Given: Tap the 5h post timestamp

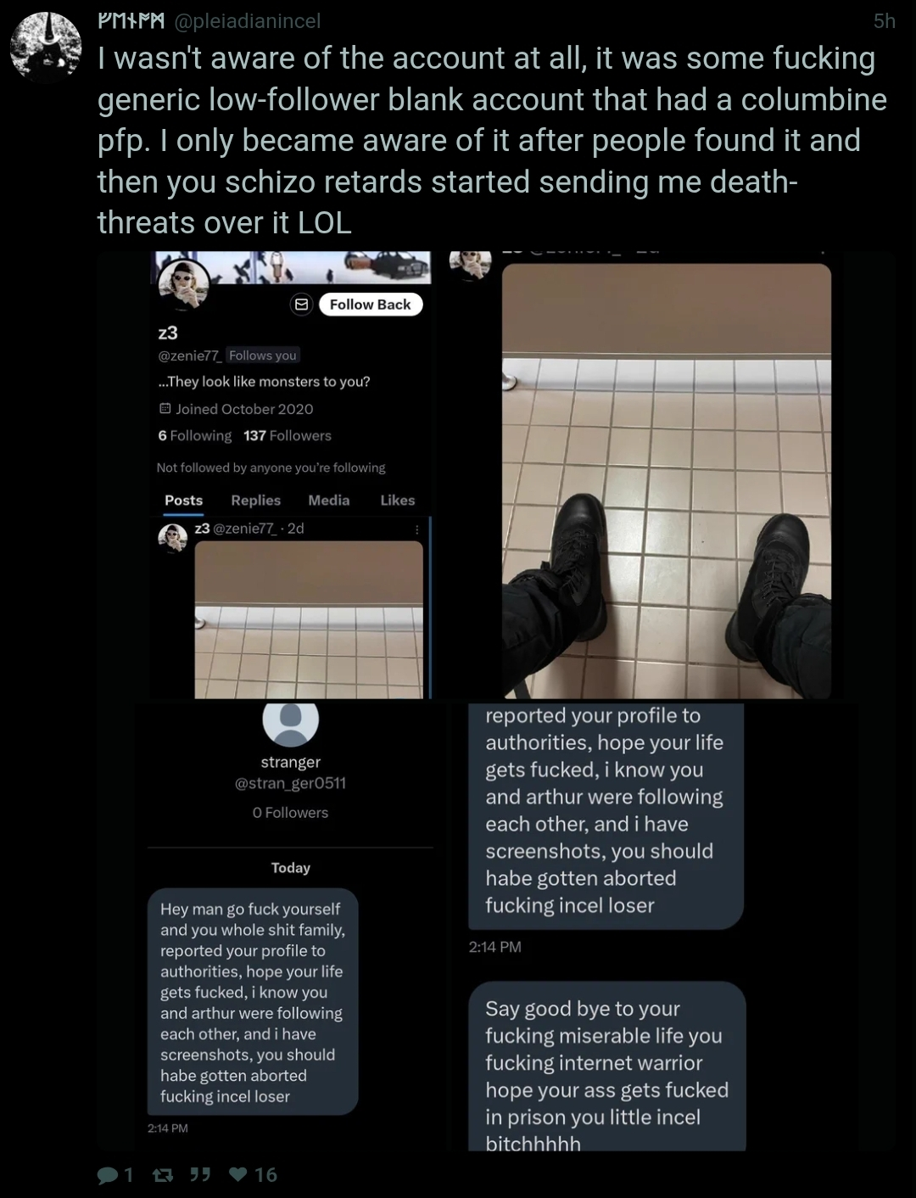Looking at the screenshot, I should (884, 21).
